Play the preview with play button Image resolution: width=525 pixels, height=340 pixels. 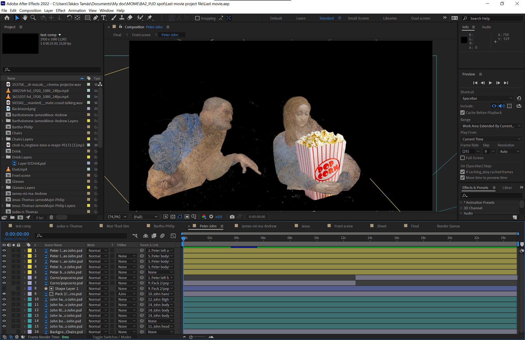(x=490, y=83)
